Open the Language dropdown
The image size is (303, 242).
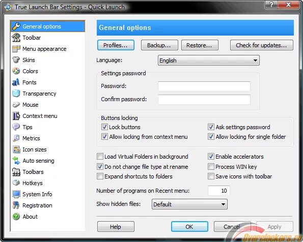(208, 60)
